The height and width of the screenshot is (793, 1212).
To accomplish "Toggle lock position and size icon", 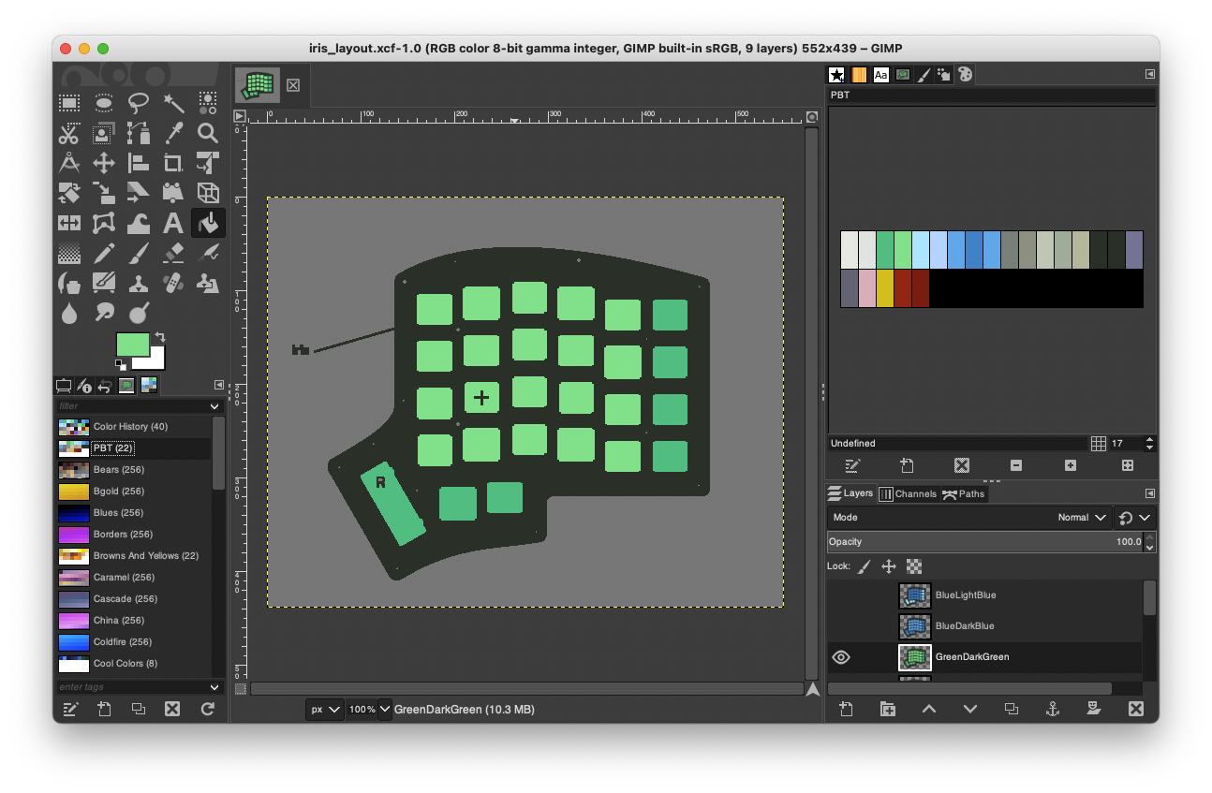I will [889, 566].
